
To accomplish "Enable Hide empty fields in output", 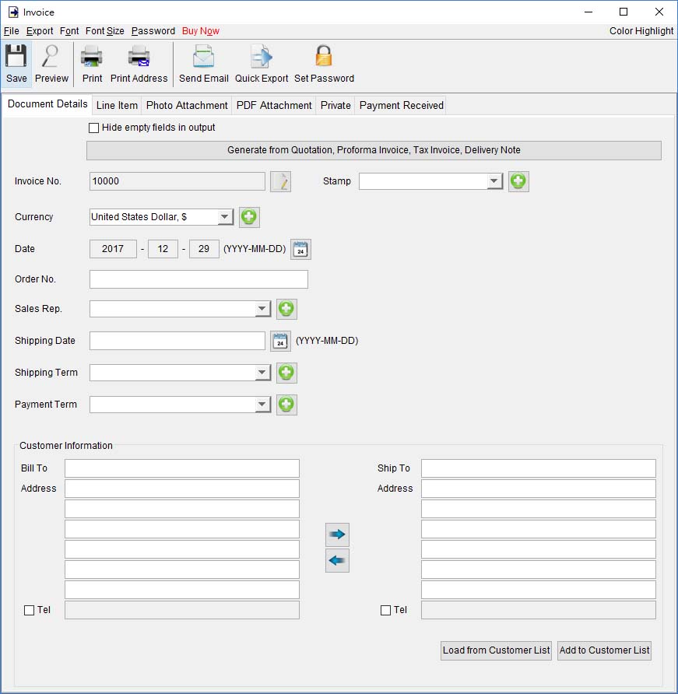I will tap(94, 128).
